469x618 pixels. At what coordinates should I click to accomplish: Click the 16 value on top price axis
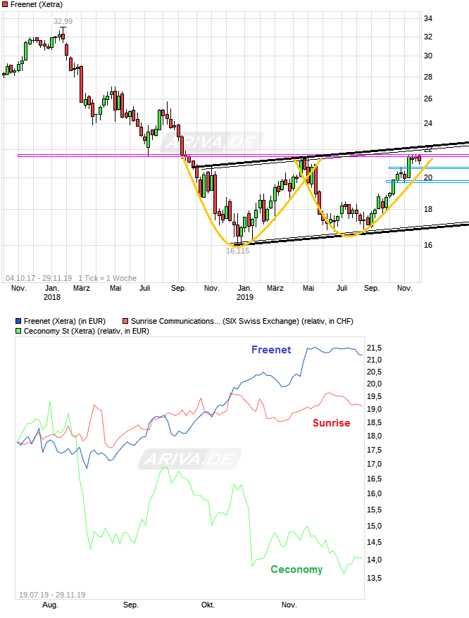[x=428, y=245]
